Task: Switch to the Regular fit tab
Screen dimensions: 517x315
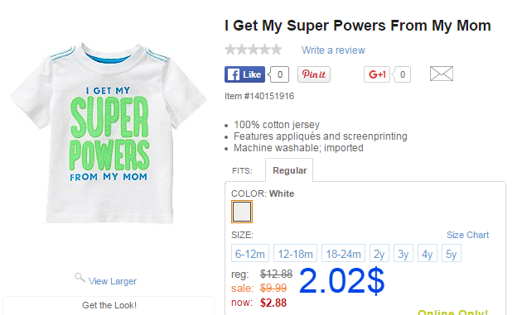Action: 289,170
